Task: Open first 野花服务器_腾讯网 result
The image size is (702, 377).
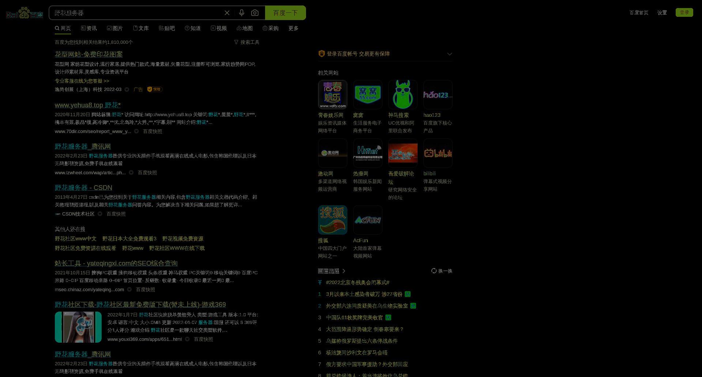Action: pyautogui.click(x=83, y=146)
